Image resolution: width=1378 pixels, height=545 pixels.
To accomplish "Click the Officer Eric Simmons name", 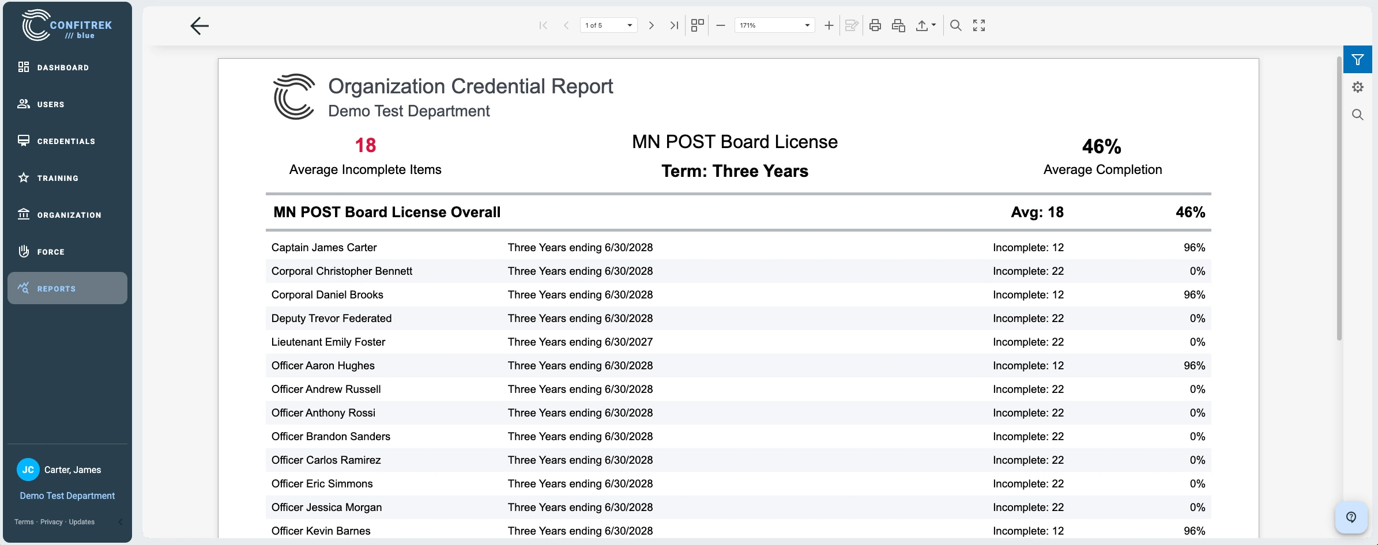I will (x=322, y=484).
